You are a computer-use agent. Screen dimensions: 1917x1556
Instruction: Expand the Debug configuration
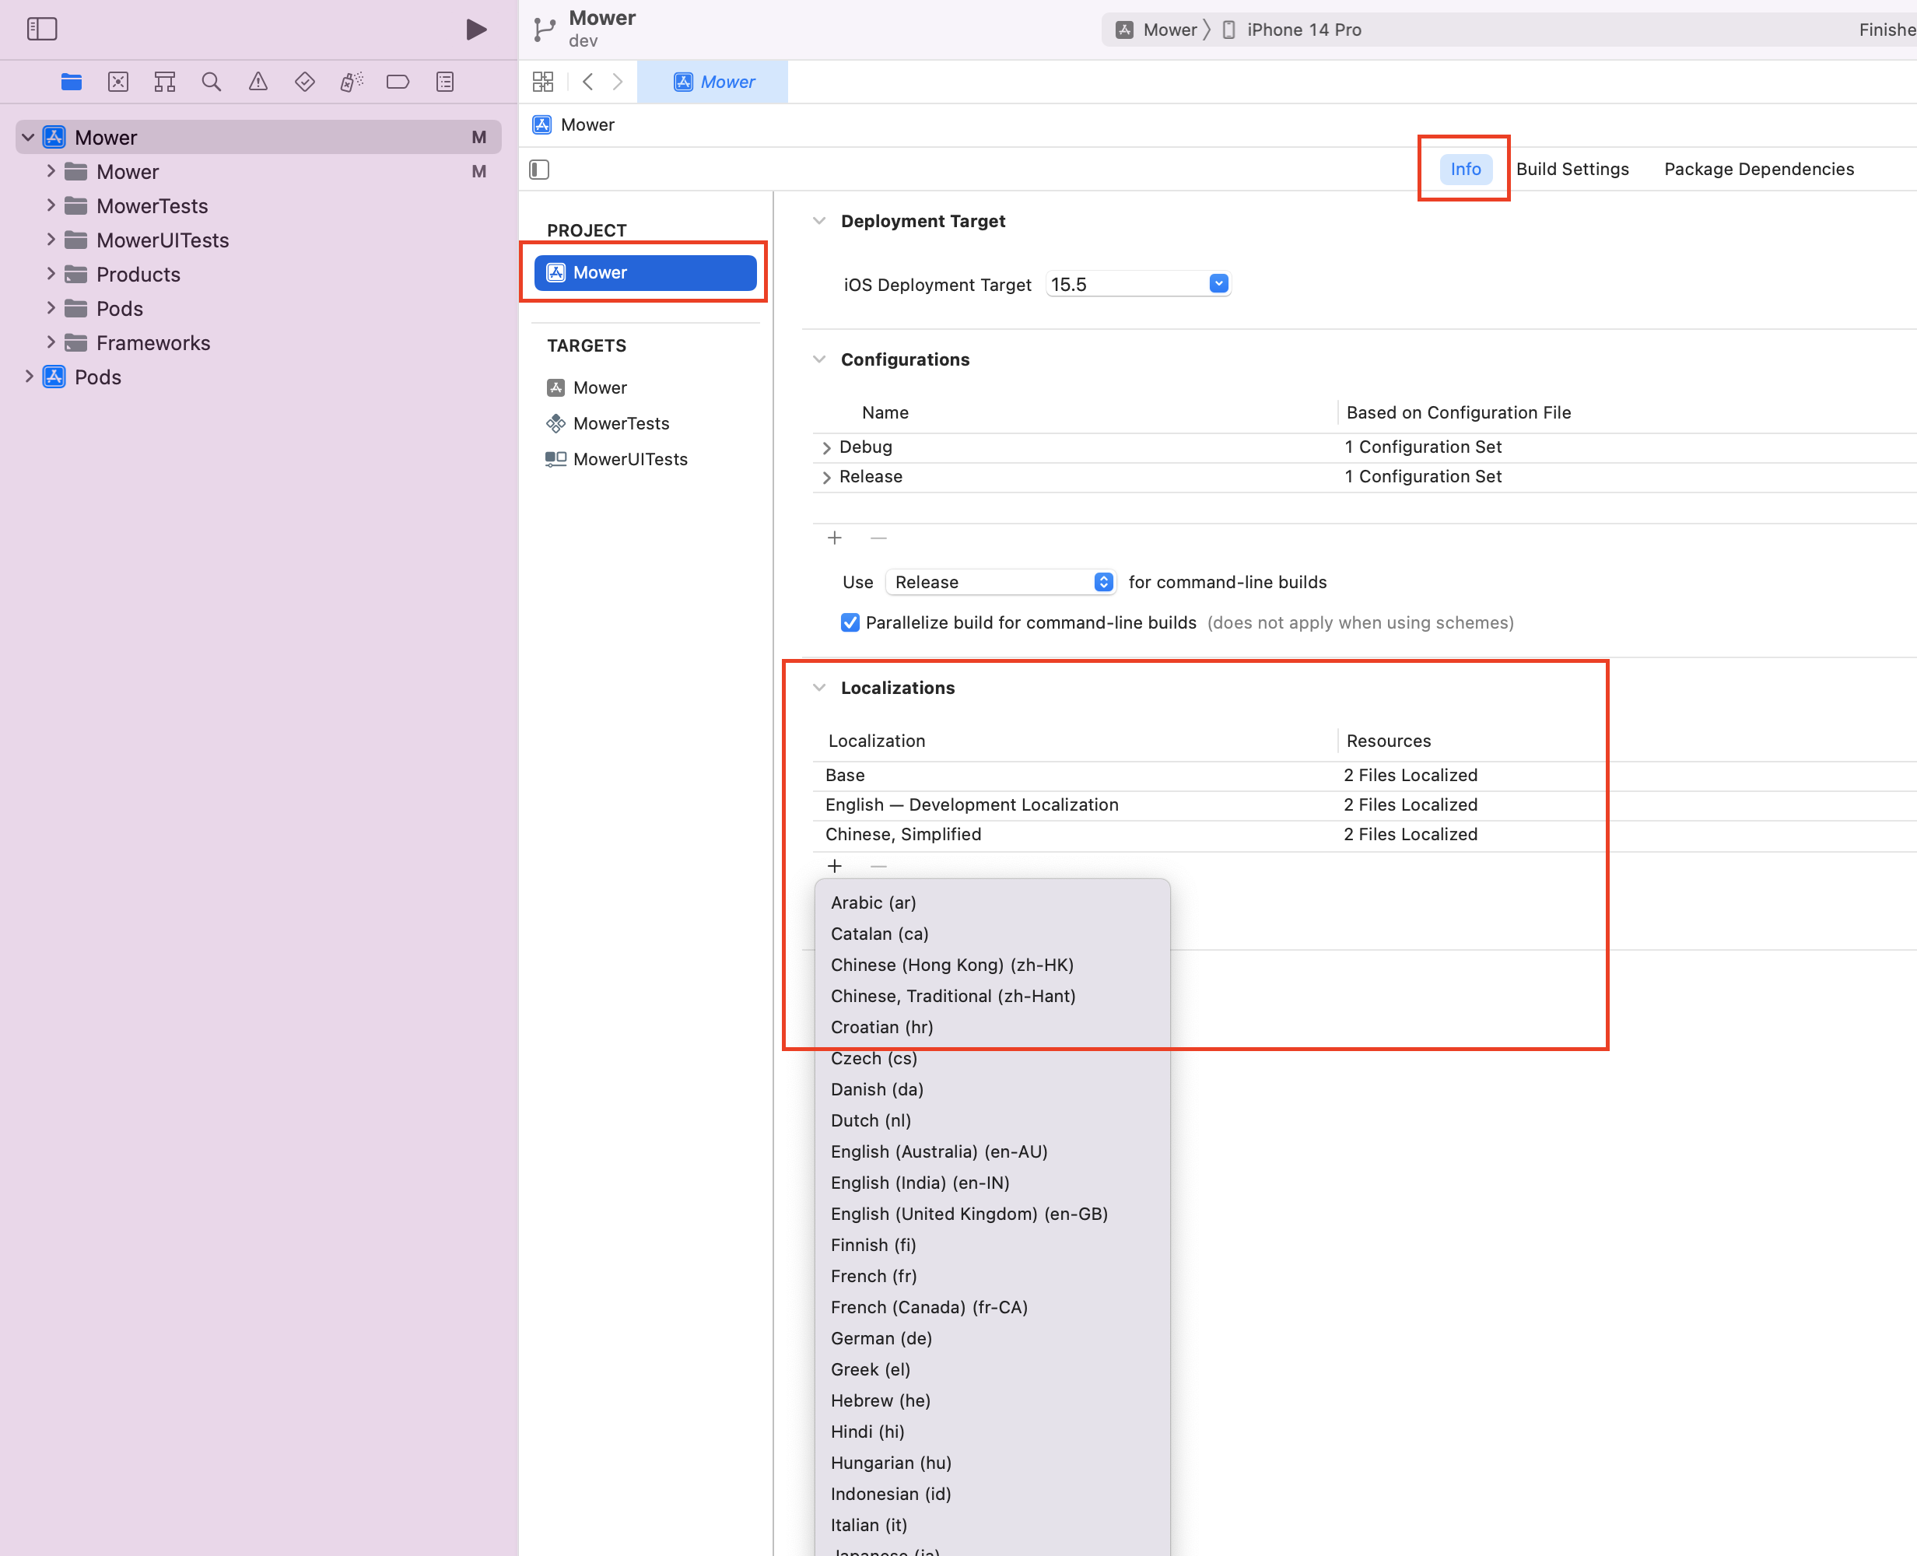click(826, 447)
